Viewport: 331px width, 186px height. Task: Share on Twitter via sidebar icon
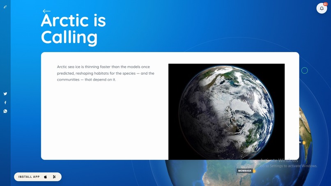pos(5,94)
